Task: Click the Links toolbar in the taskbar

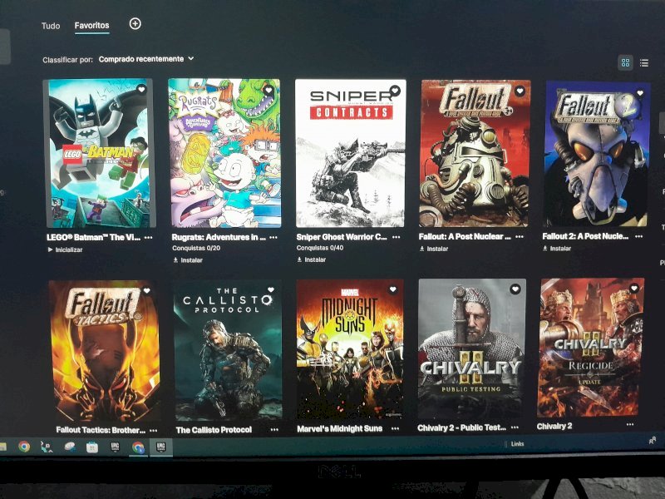Action: (517, 444)
